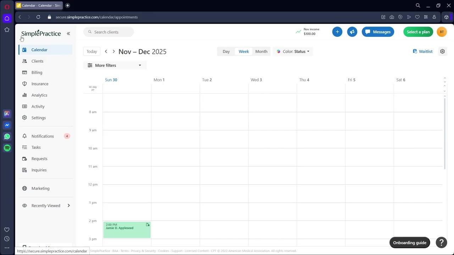Open Jamie D. Appleseed 2:00 PM appointment
This screenshot has height=255, width=454.
coord(127,230)
